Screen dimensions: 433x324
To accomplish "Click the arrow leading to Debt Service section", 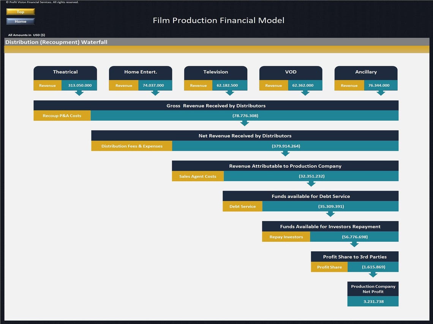I will (311, 184).
